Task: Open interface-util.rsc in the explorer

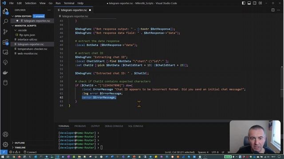Action: point(28,39)
